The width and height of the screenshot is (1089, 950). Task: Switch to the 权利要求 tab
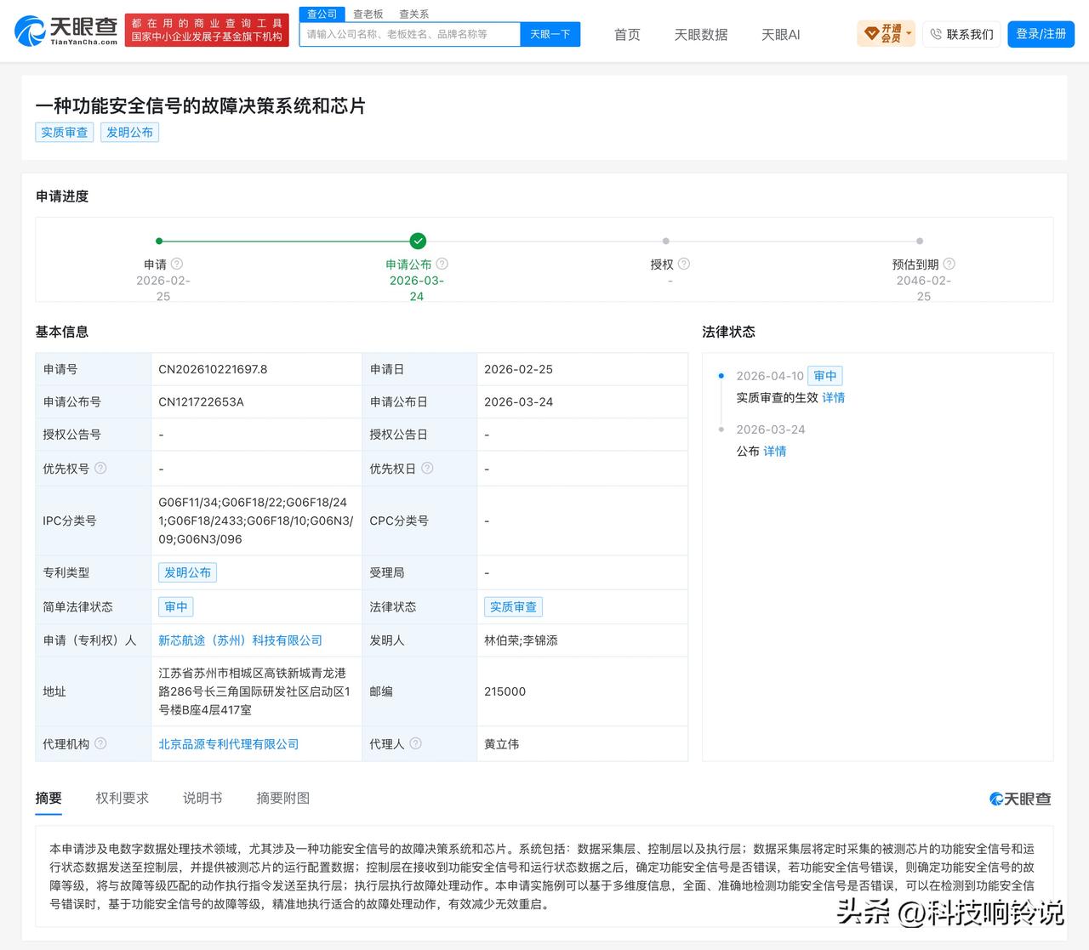pyautogui.click(x=123, y=798)
